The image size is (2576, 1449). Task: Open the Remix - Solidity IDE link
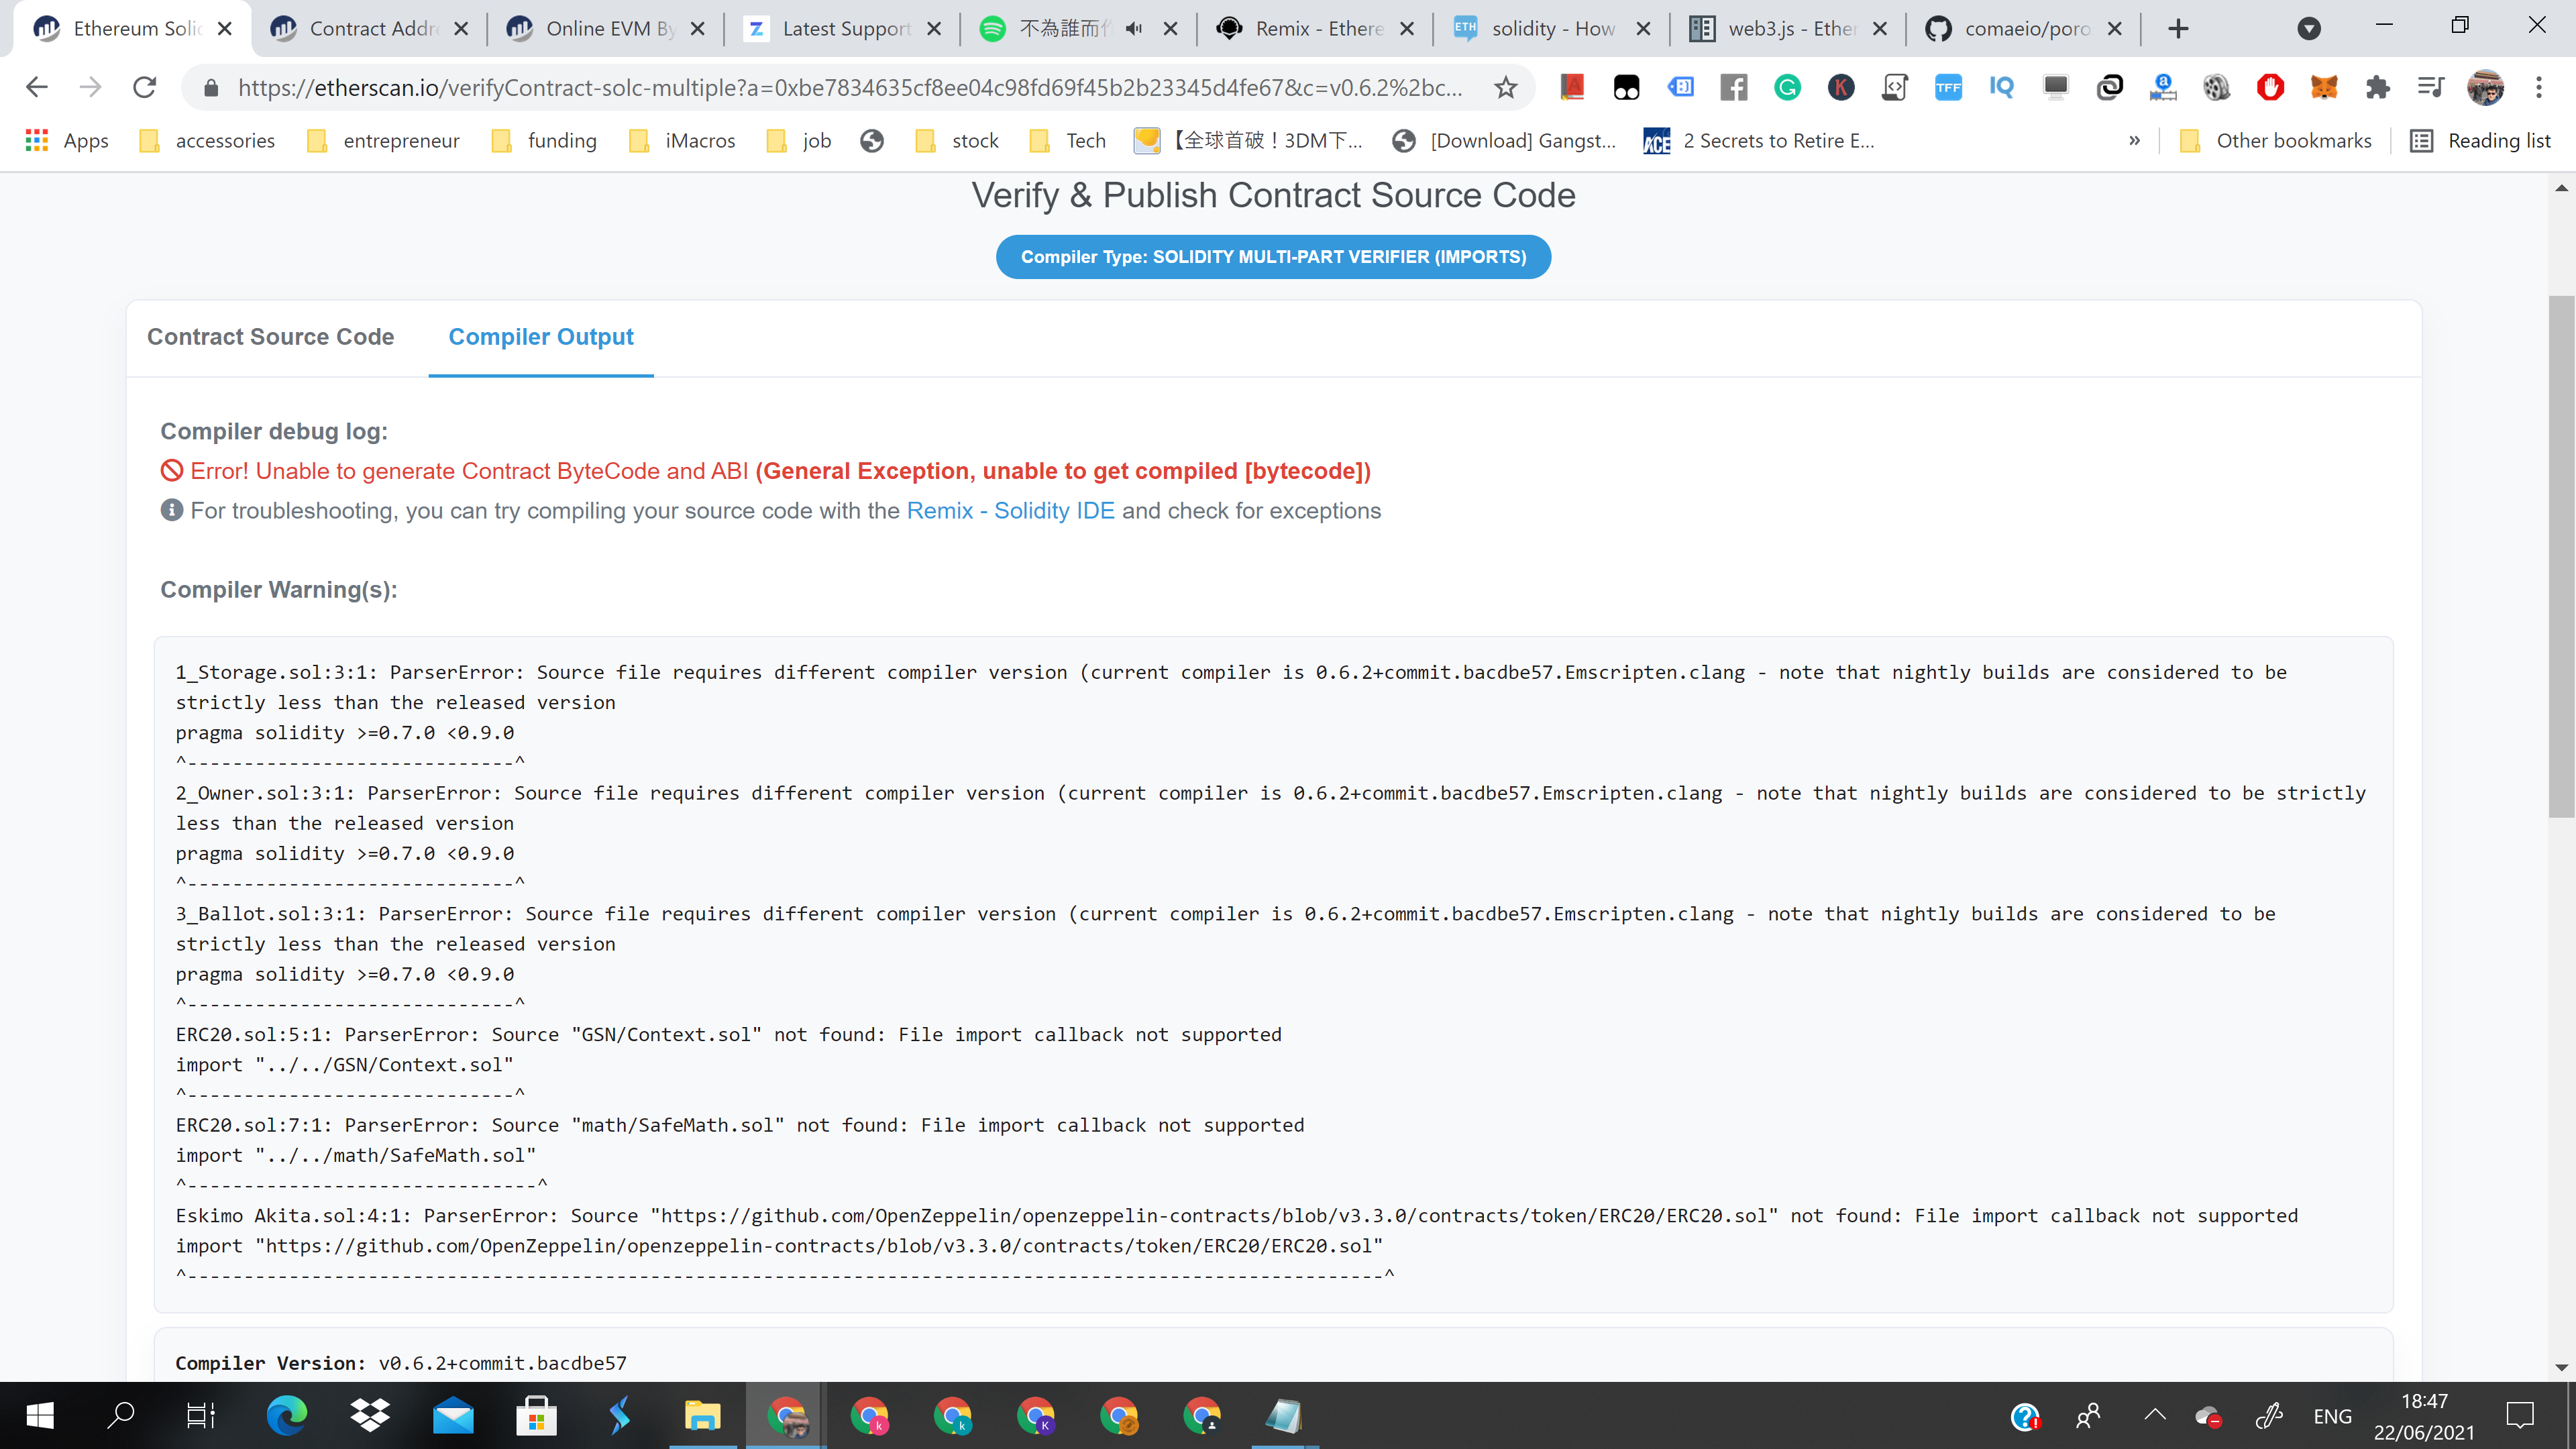click(x=1009, y=510)
